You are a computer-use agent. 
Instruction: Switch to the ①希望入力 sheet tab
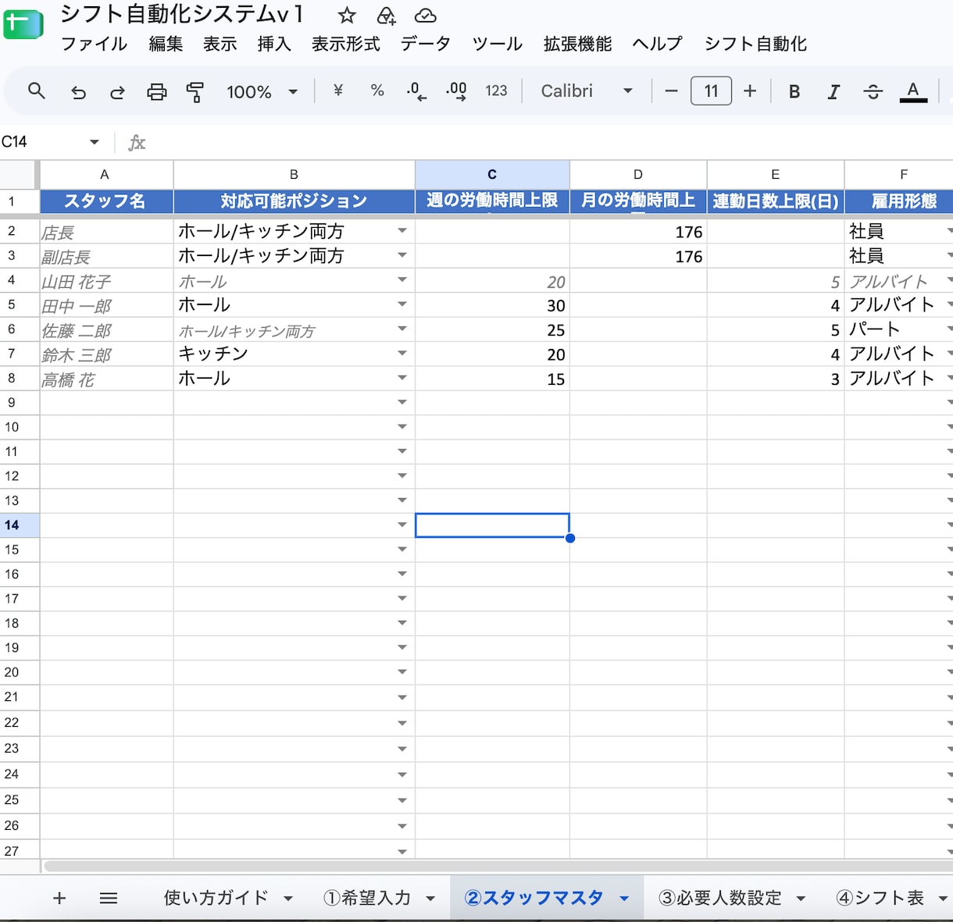tap(367, 898)
